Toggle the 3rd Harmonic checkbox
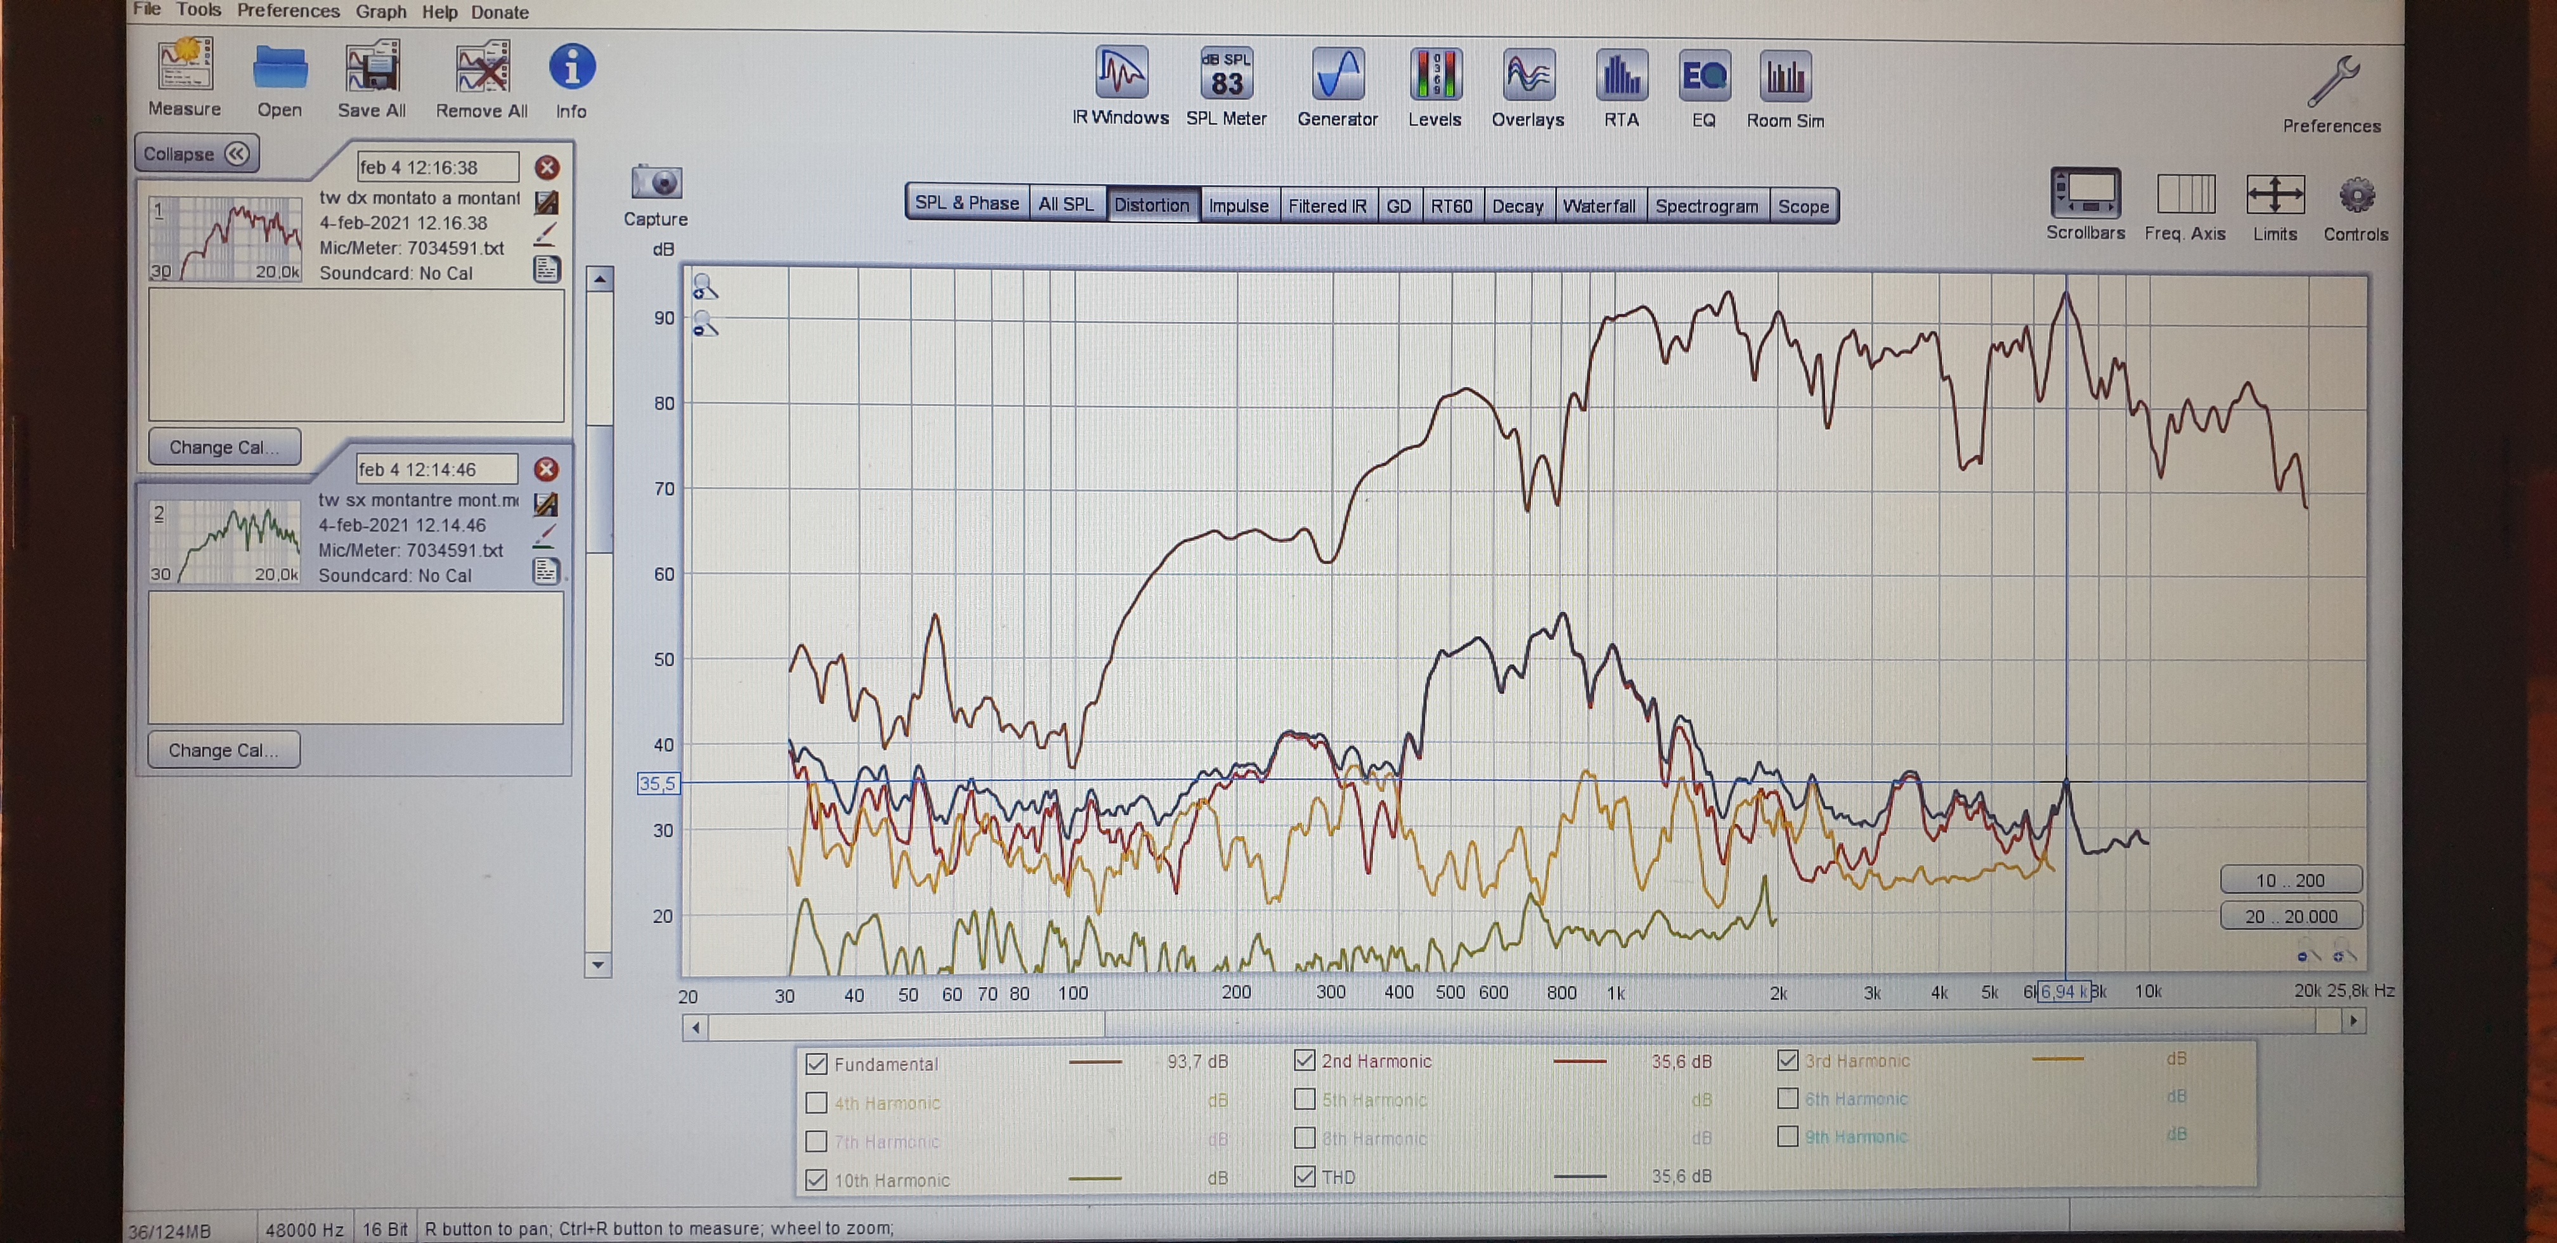Screen dimensions: 2557x1243 coord(1788,1059)
